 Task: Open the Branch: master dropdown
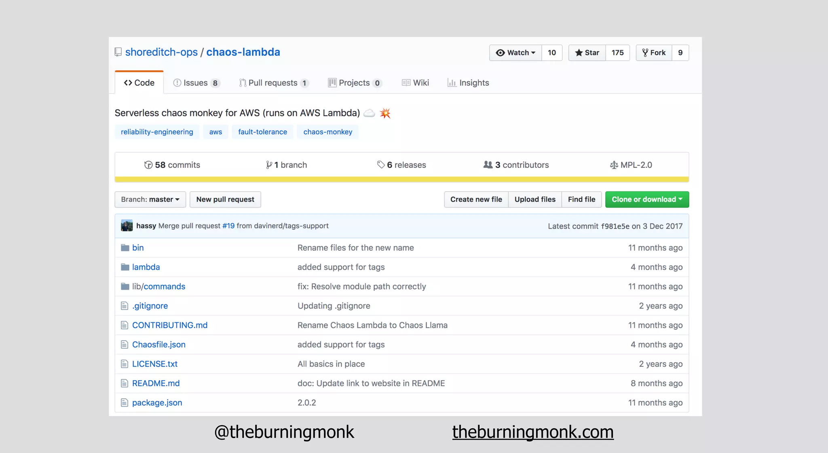(150, 199)
